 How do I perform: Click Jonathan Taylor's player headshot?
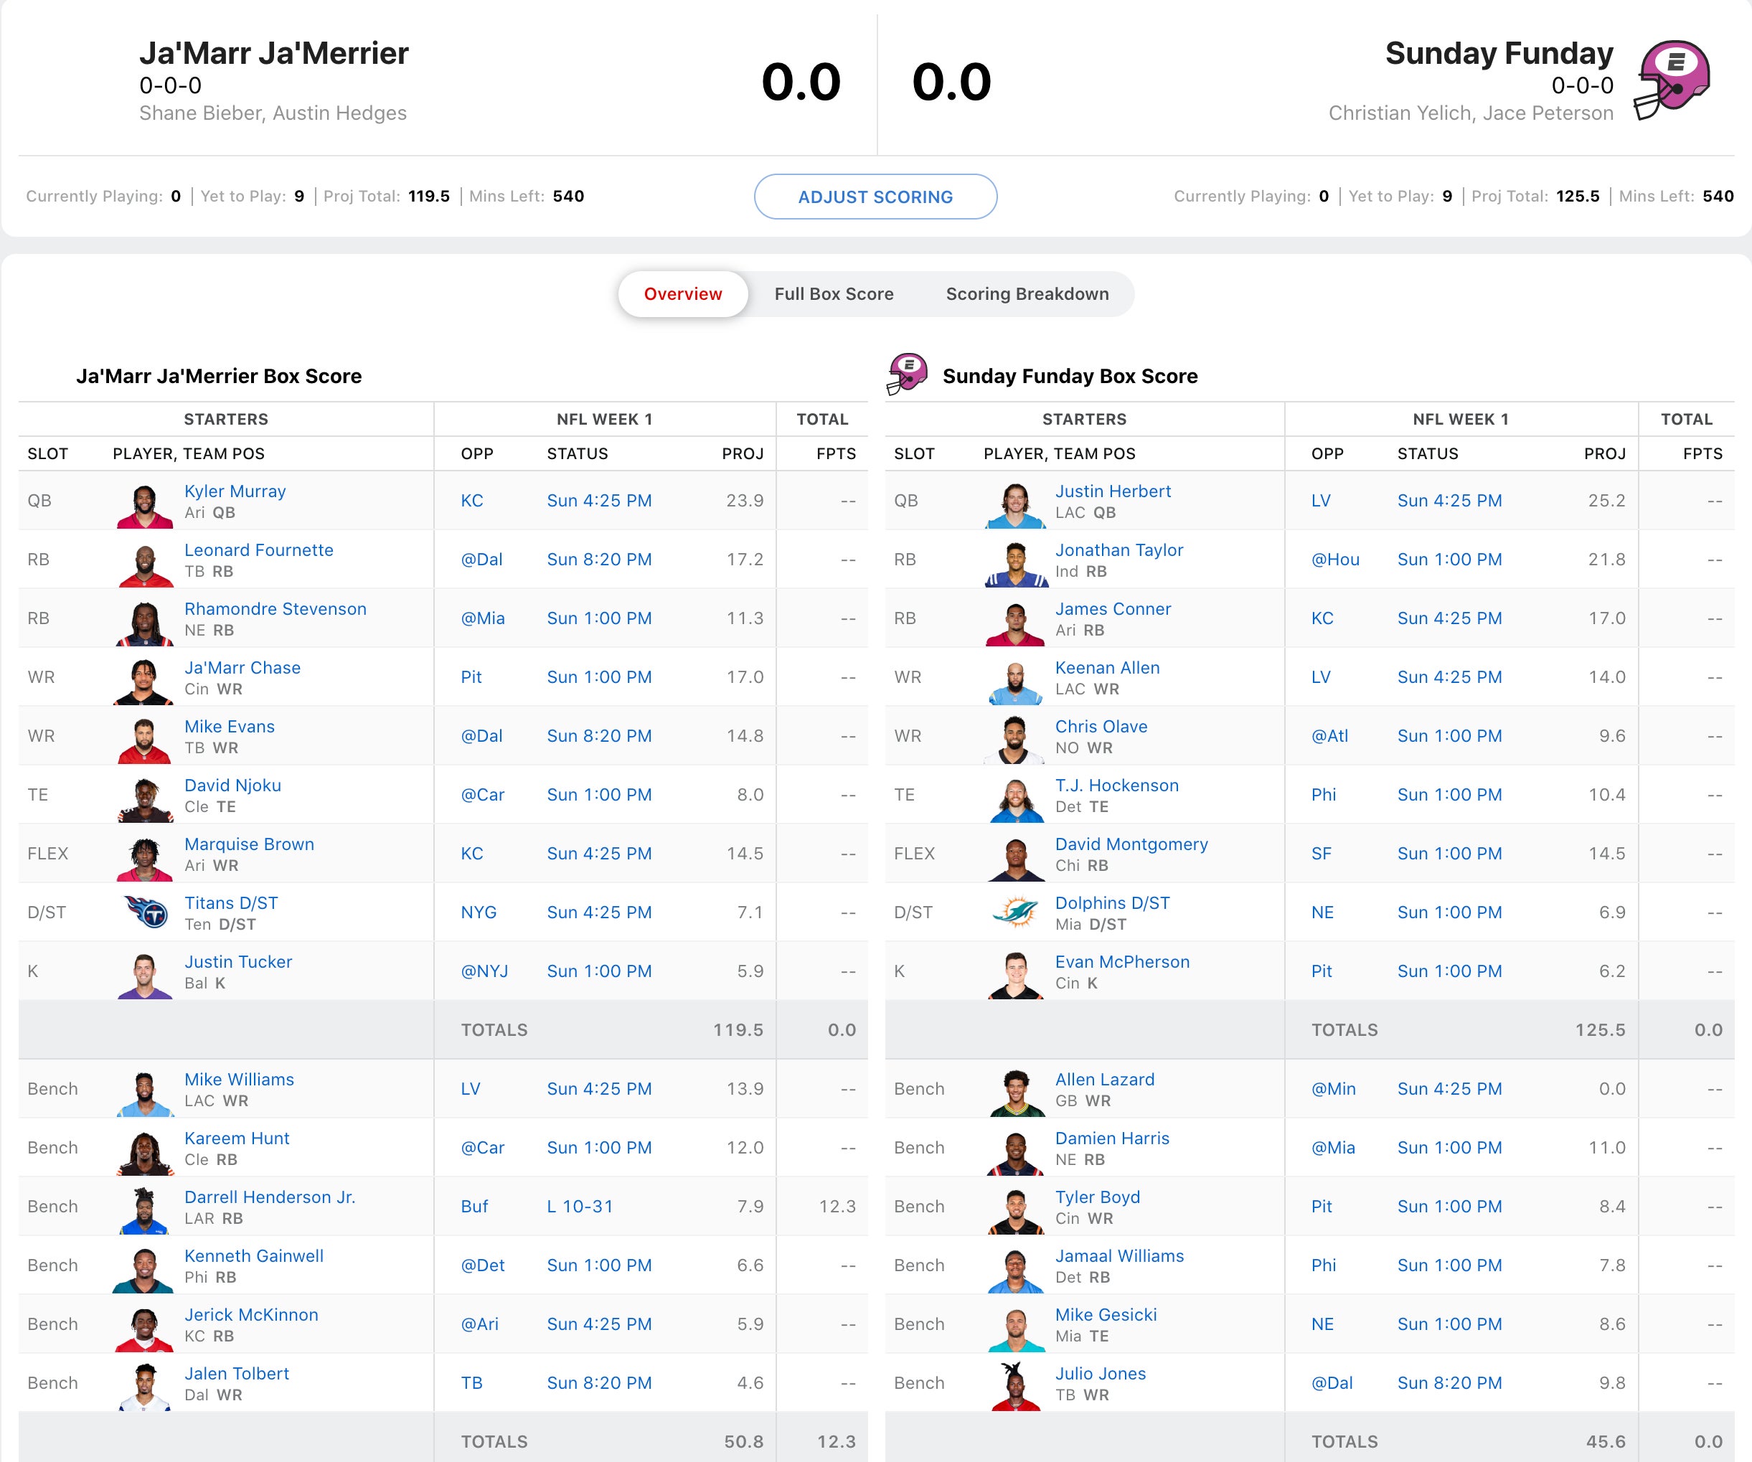click(x=1015, y=565)
